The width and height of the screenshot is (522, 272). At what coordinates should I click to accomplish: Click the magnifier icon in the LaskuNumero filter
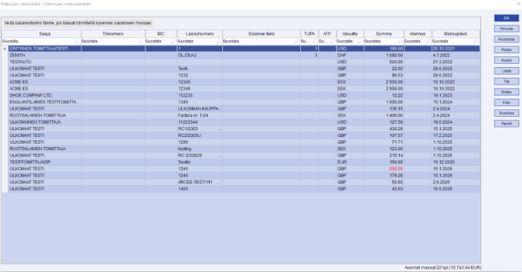click(x=219, y=41)
